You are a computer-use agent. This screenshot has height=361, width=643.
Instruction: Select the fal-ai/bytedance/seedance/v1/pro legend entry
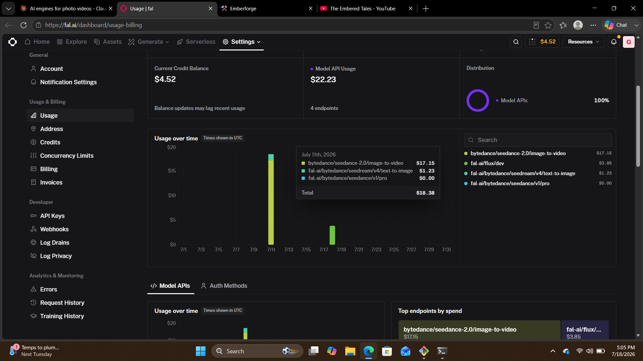[538, 183]
